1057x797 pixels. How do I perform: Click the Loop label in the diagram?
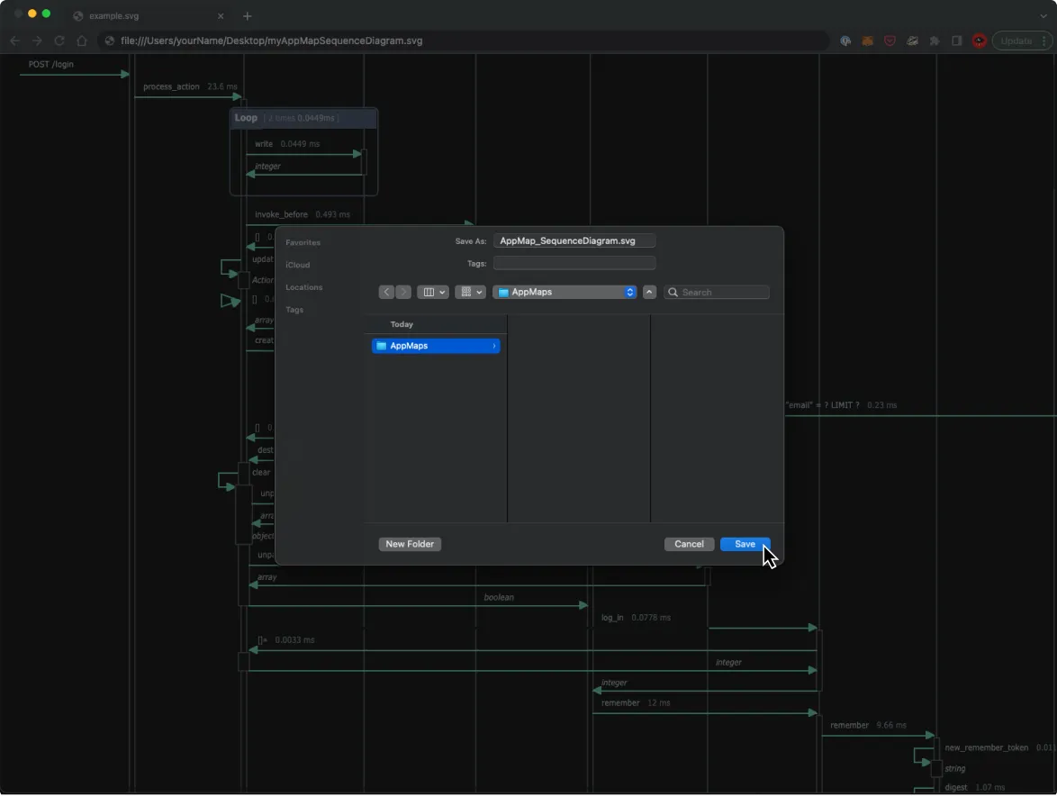[x=246, y=118]
